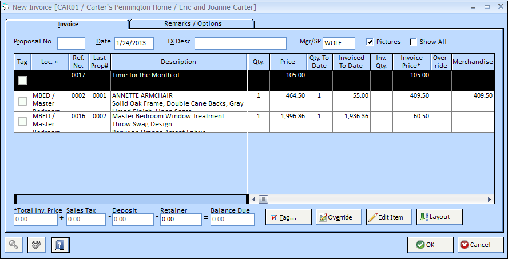Click the grid's horizontal scrollbar thumb
Screen dimensions: 508x259
(x=263, y=199)
